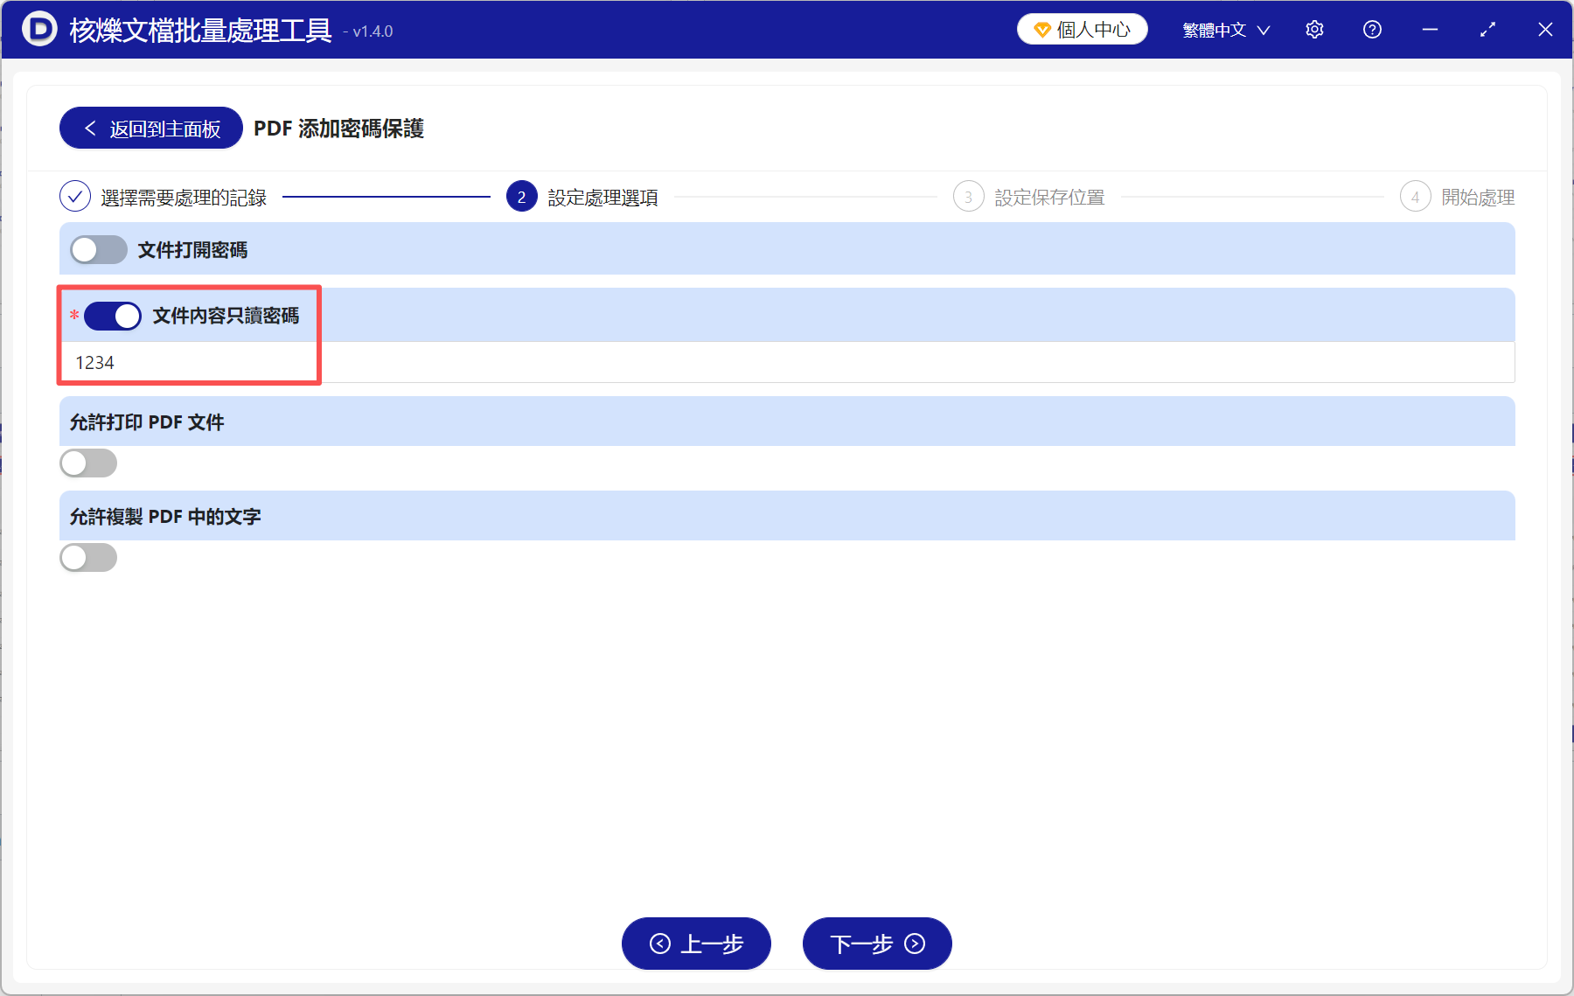Click the circled arrow inside 下一步
This screenshot has width=1574, height=996.
(x=913, y=944)
